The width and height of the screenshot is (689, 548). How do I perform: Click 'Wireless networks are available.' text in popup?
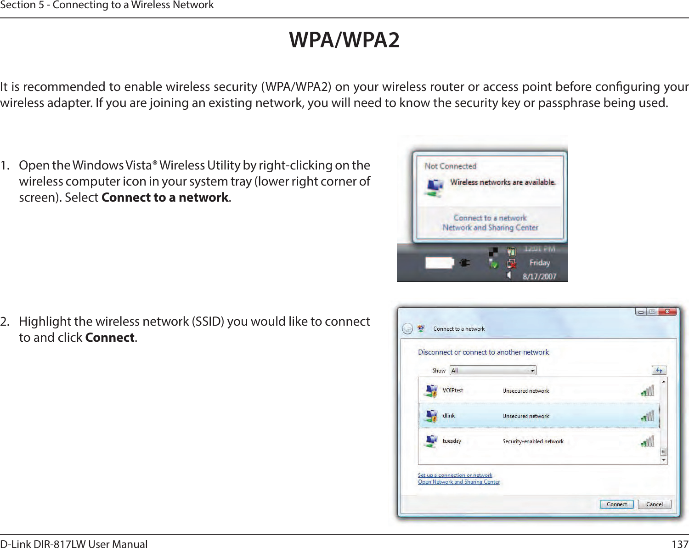pos(503,182)
